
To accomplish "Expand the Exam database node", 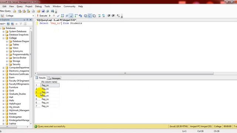I will (x=3, y=78).
